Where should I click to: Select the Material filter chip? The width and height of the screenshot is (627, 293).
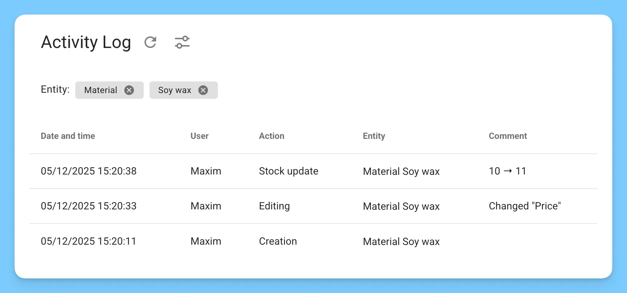[101, 90]
